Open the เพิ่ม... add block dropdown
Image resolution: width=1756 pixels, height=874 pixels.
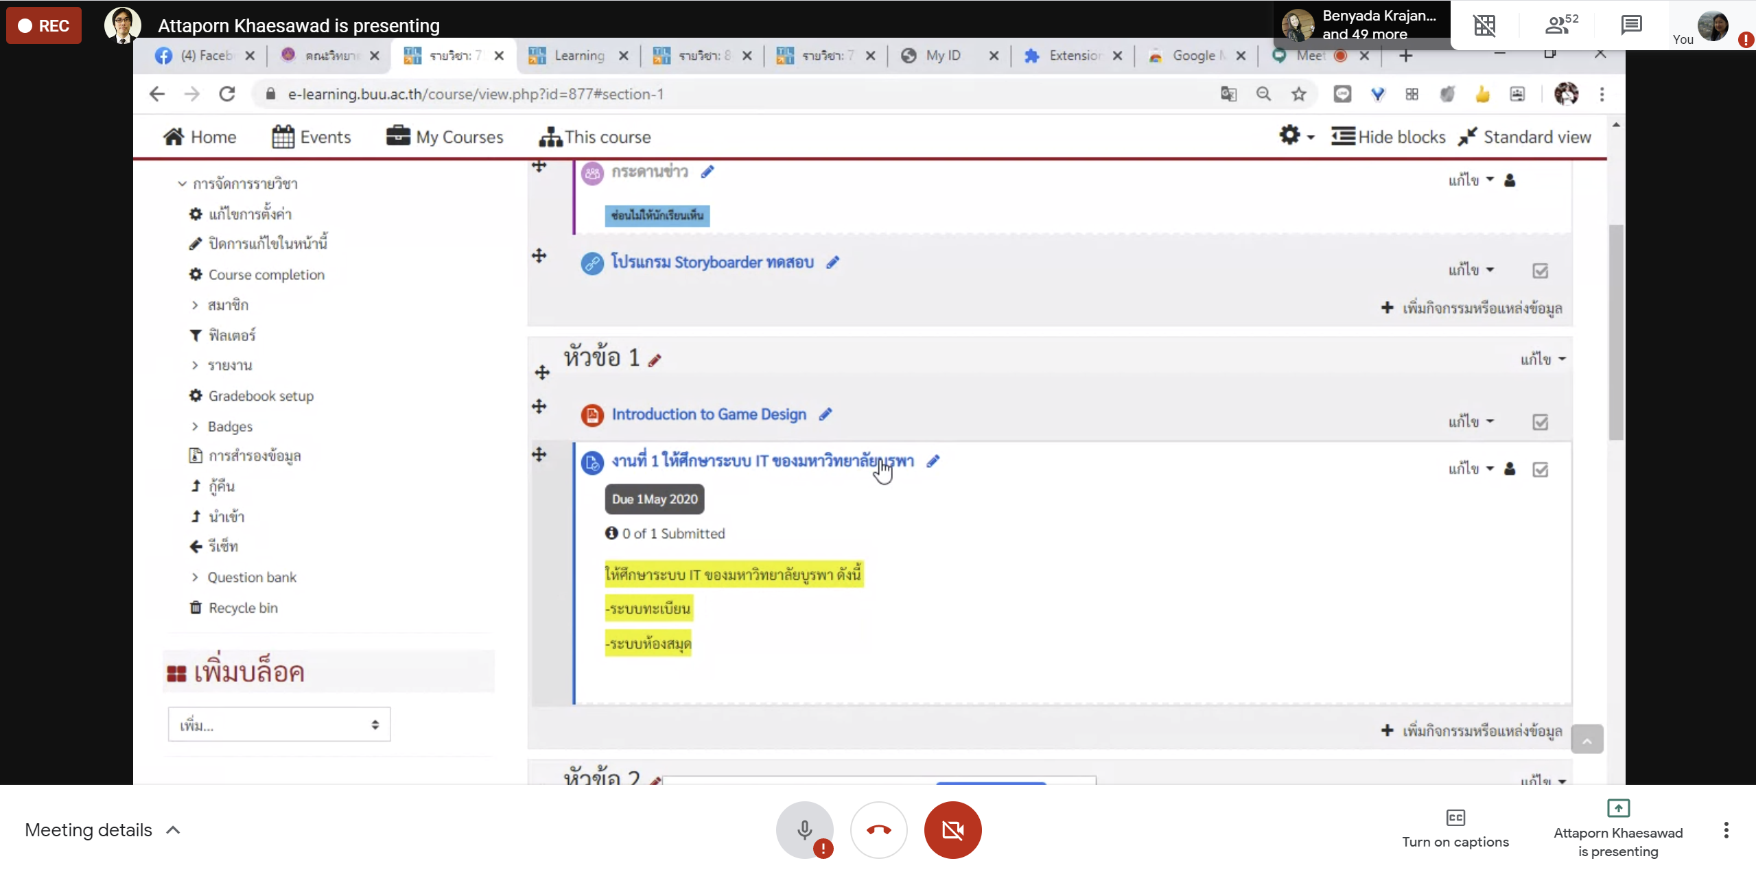[279, 724]
